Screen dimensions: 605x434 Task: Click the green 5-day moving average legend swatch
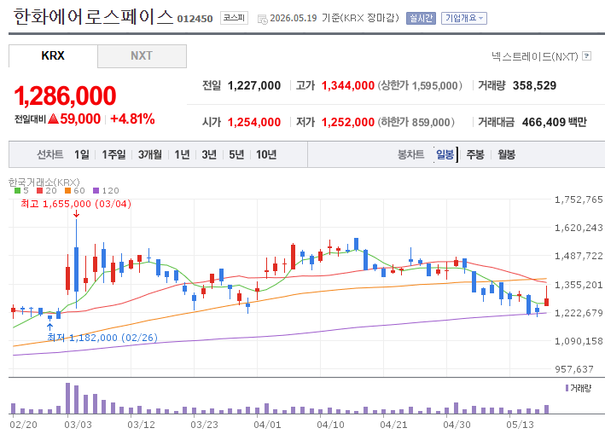click(x=17, y=190)
